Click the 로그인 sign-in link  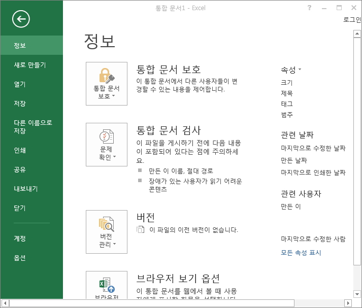(352, 20)
